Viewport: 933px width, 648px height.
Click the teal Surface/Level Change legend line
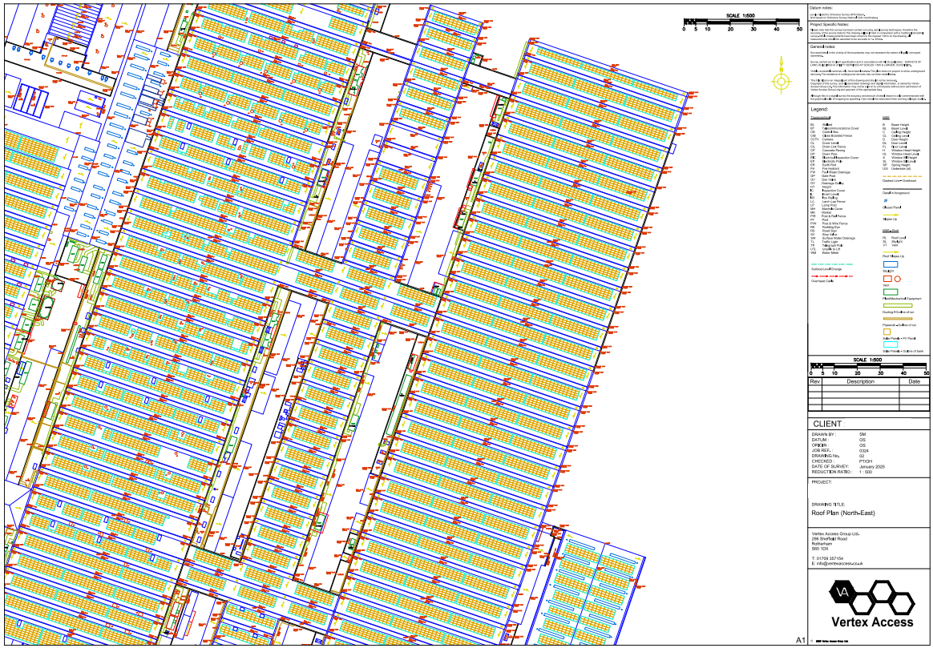click(832, 264)
